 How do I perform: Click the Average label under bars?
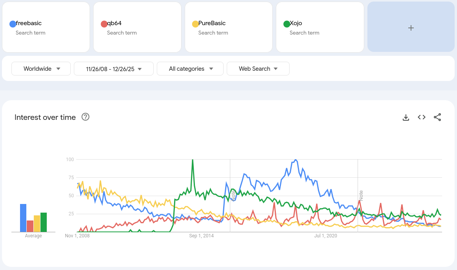click(33, 235)
